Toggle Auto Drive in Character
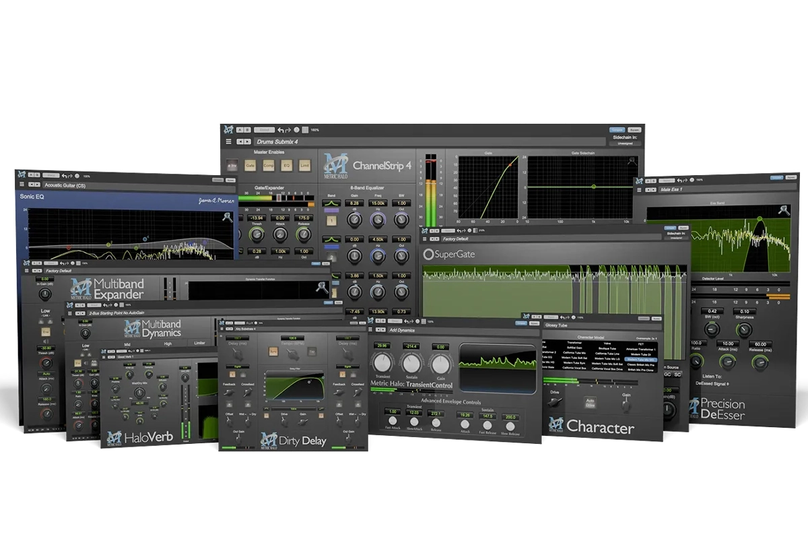The height and width of the screenshot is (551, 808). [x=589, y=401]
